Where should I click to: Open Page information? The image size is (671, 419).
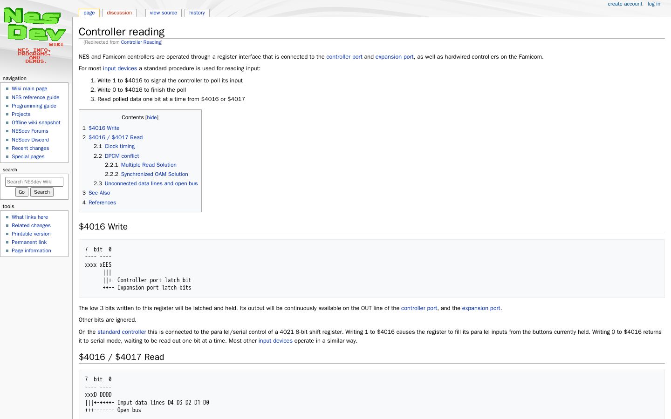coord(31,250)
